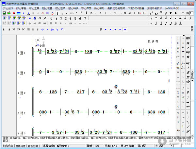The height and width of the screenshot is (149, 196).
Task: Click the green save icon in toolbar
Action: (4, 13)
